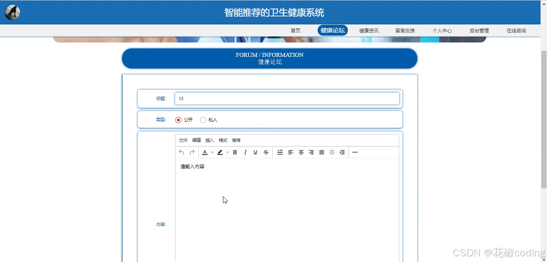Open the 在线咨询 page from the navigation

tap(516, 30)
